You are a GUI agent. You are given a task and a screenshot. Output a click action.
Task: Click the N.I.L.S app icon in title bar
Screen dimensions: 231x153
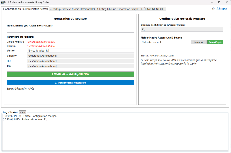point(2,2)
